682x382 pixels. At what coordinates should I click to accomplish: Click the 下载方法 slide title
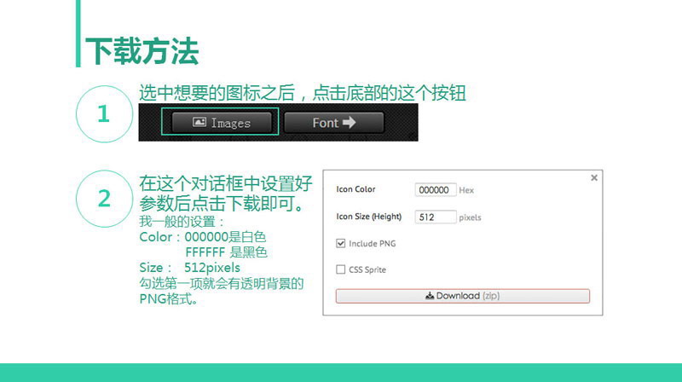tap(142, 51)
